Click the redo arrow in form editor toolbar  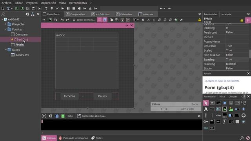point(67,20)
